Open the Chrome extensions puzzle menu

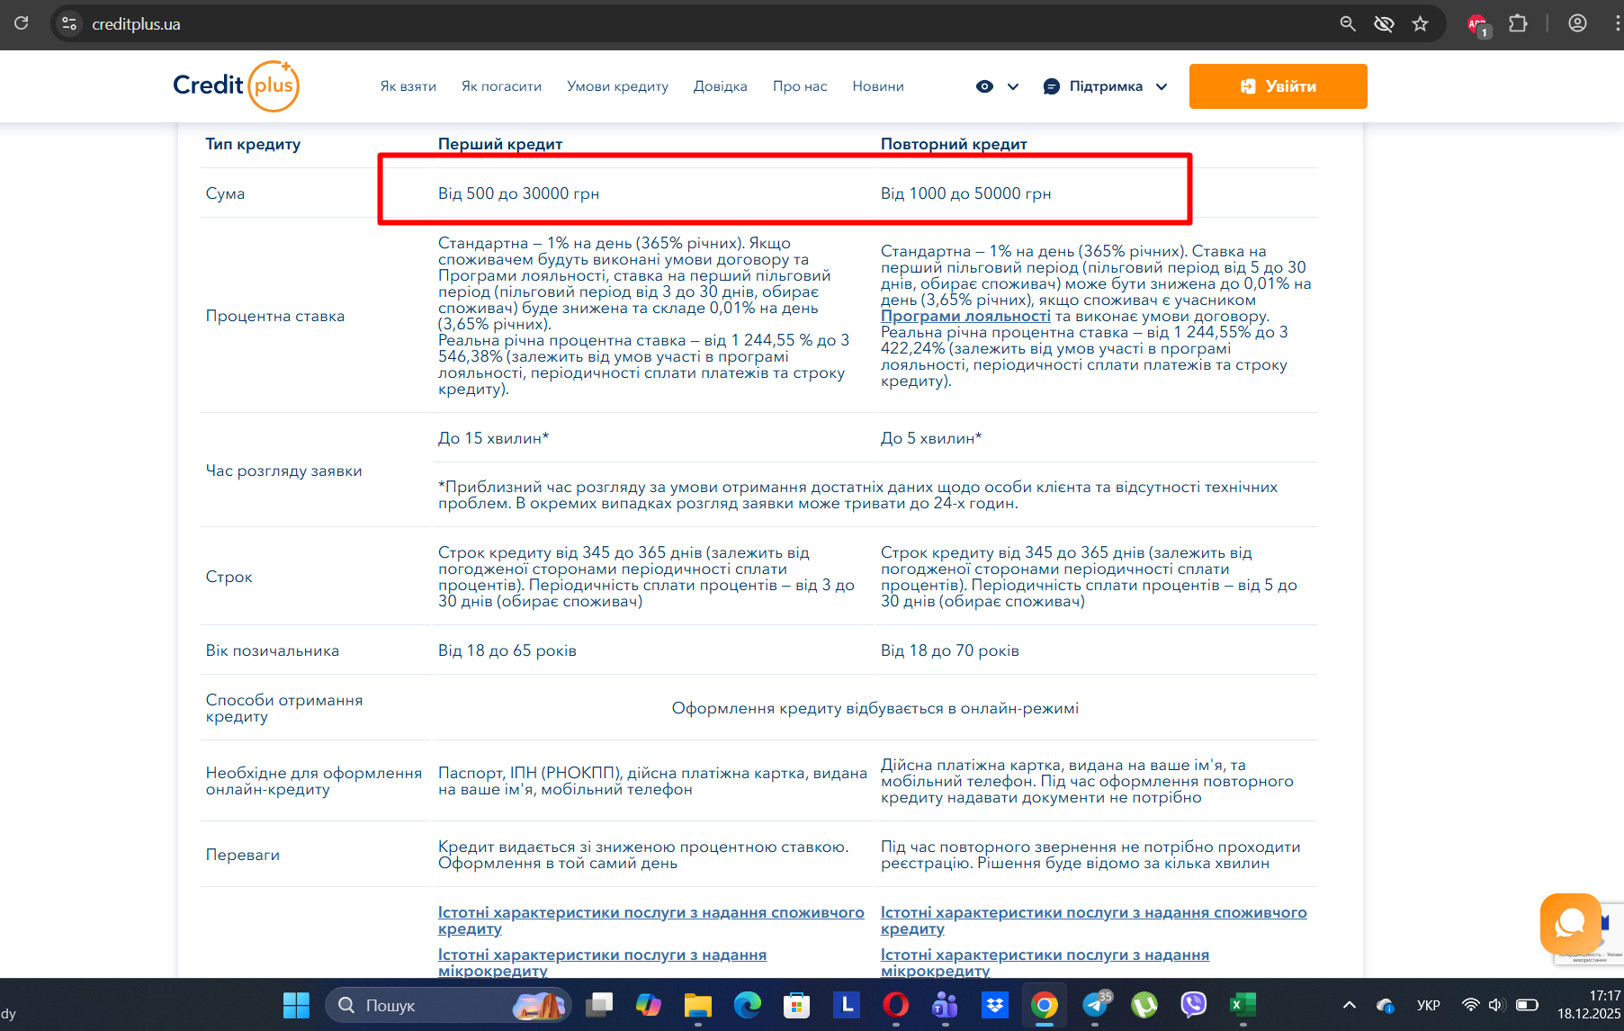1518,24
